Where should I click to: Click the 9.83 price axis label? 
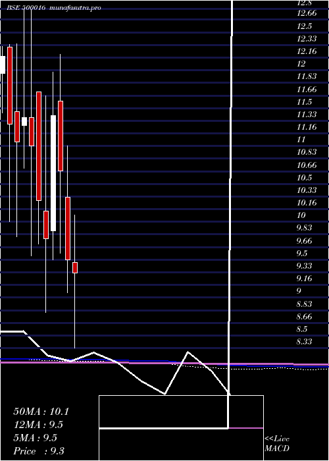pos(304,228)
